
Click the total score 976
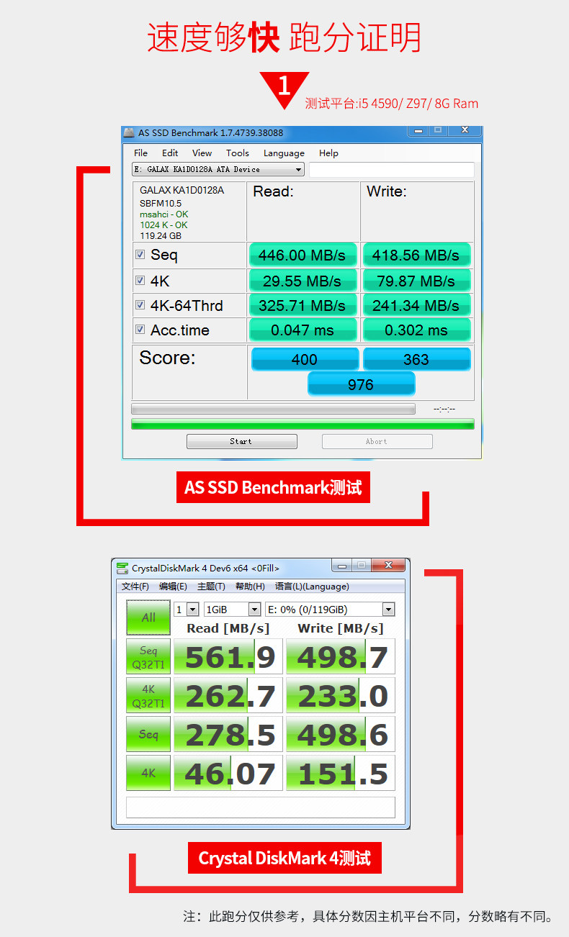pyautogui.click(x=361, y=384)
